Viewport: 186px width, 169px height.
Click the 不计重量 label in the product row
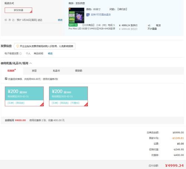coord(152,29)
